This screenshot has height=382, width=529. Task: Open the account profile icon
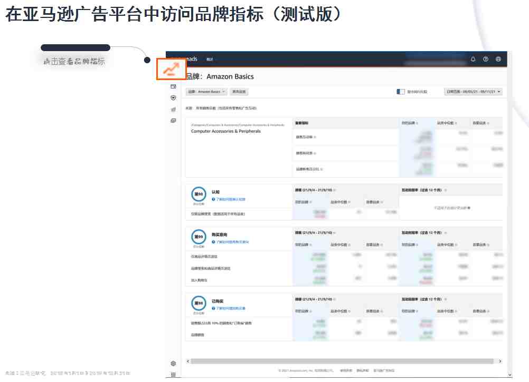(x=498, y=59)
